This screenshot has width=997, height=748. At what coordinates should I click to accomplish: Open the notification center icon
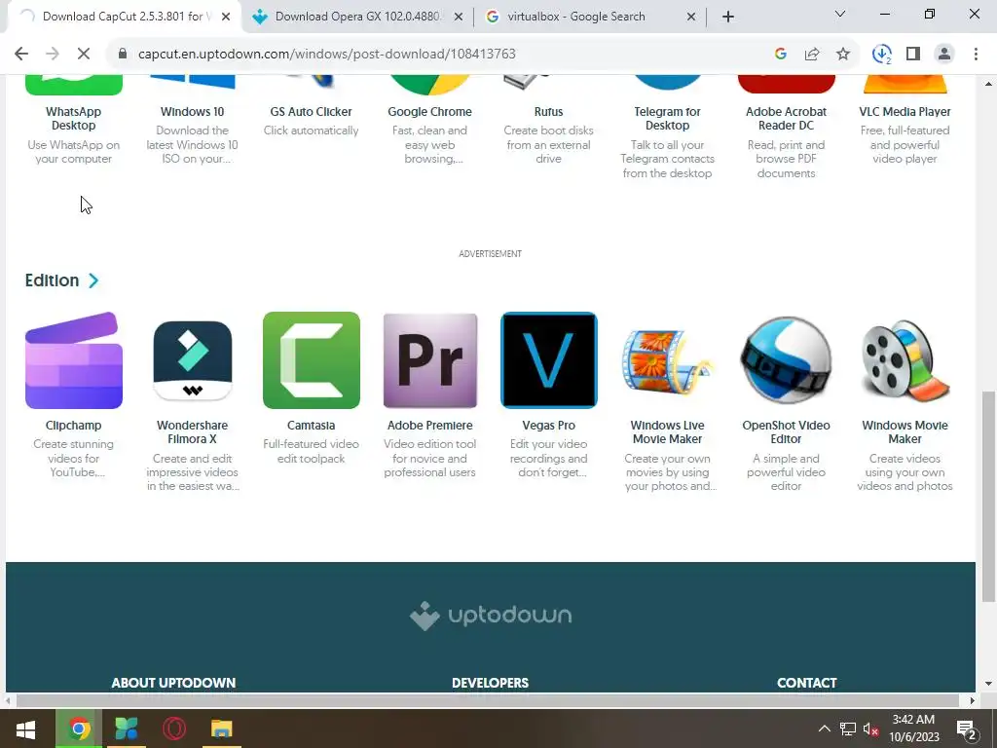[x=967, y=729]
